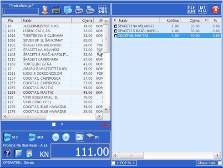Click the chef waiter icon

(45, 10)
